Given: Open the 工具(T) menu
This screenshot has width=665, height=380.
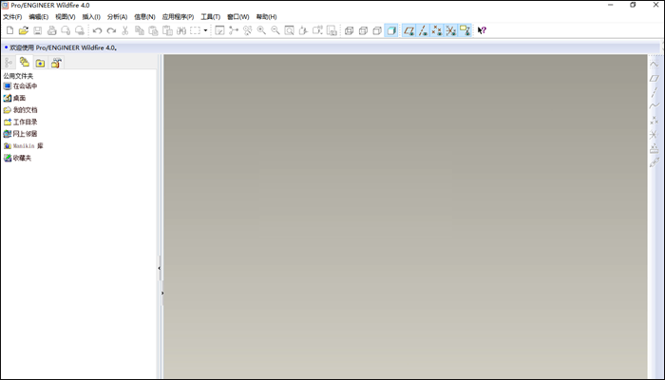Looking at the screenshot, I should pos(210,16).
